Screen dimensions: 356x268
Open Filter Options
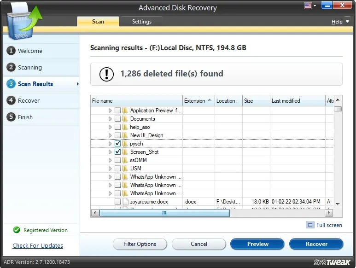click(x=140, y=244)
